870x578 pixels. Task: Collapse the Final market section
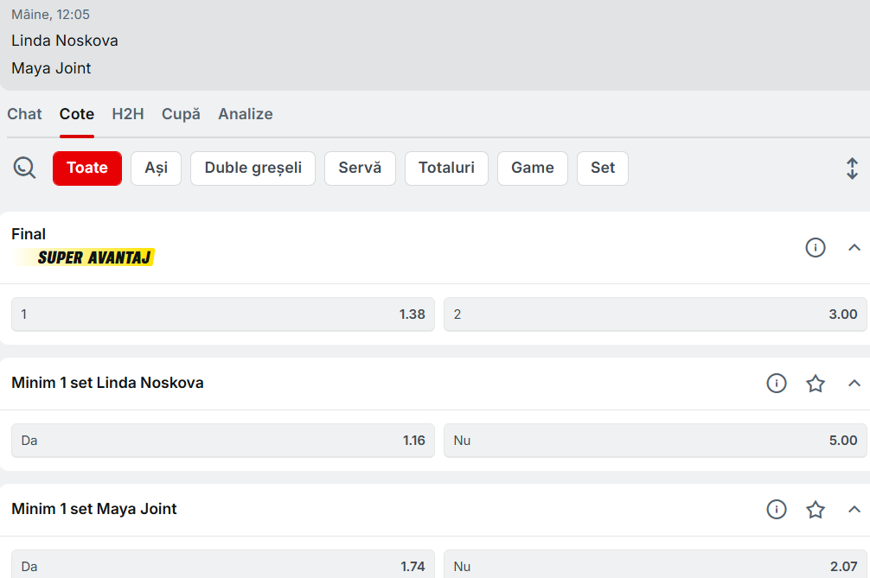[x=854, y=248]
